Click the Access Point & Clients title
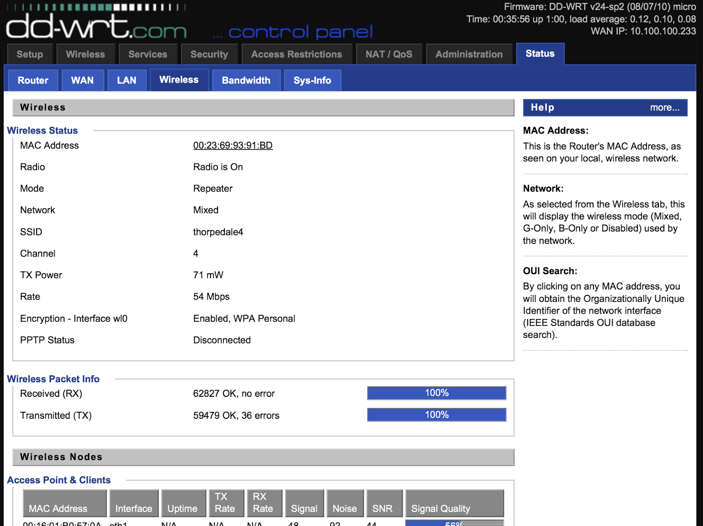 point(59,480)
